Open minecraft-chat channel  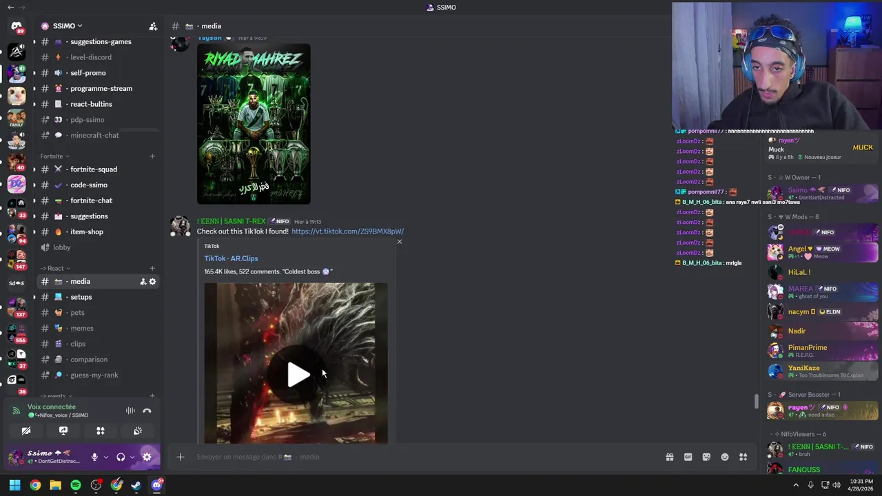[x=98, y=135]
